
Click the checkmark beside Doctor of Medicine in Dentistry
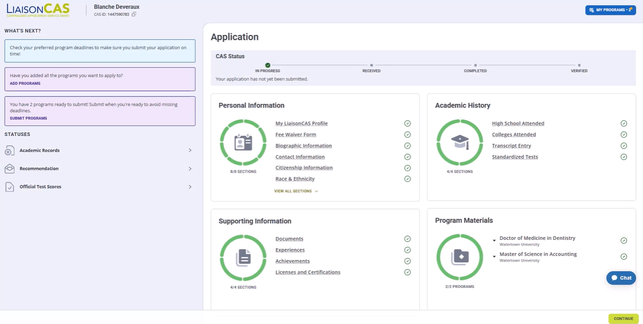pyautogui.click(x=624, y=240)
